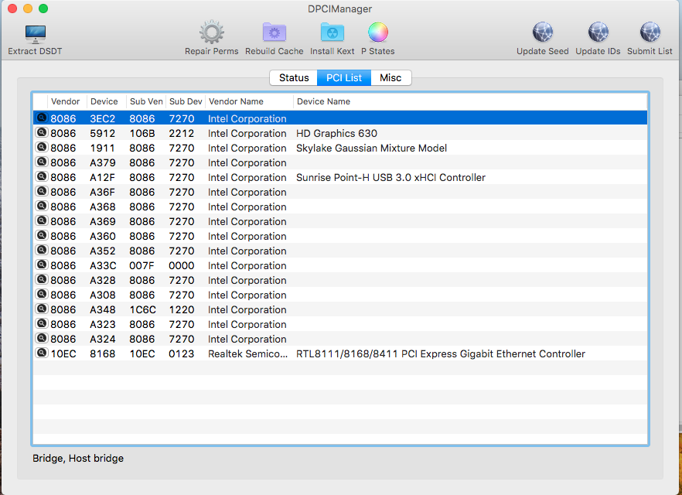Click lookup icon for device A33C

click(x=41, y=265)
